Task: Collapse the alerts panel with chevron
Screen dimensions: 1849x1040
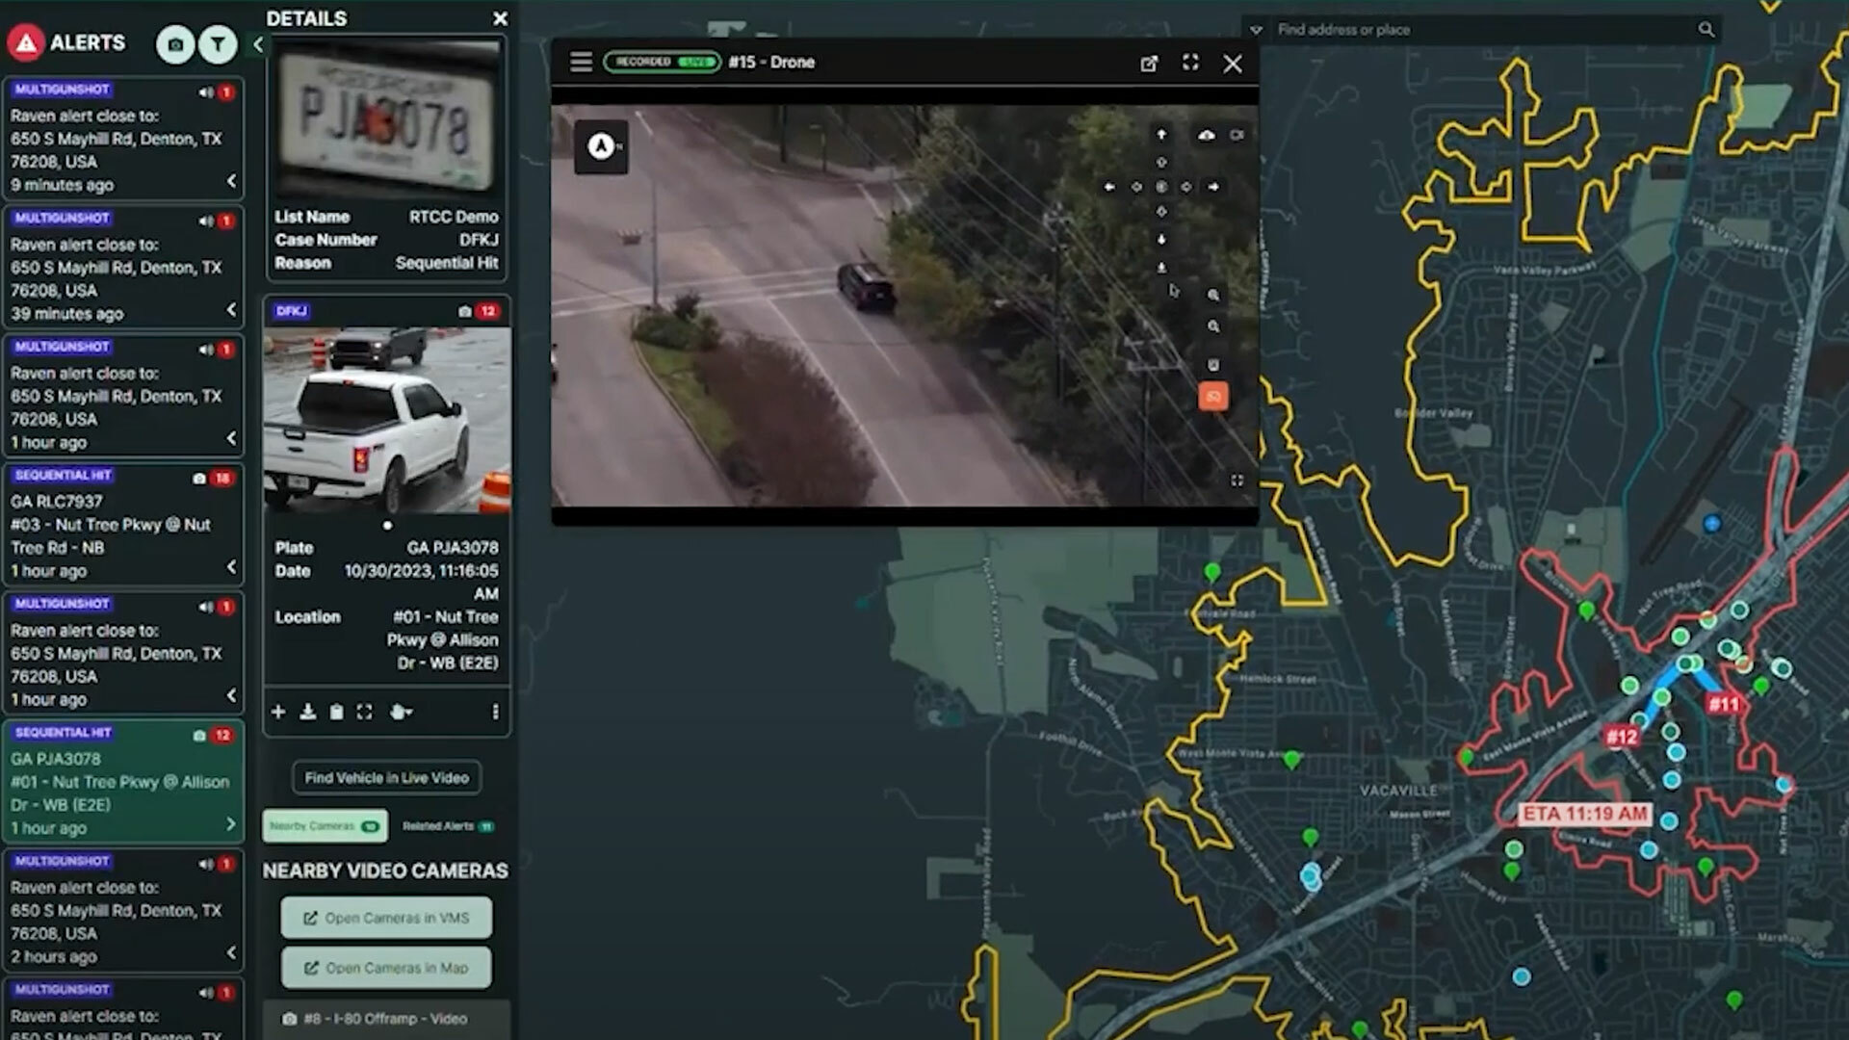Action: pyautogui.click(x=257, y=44)
